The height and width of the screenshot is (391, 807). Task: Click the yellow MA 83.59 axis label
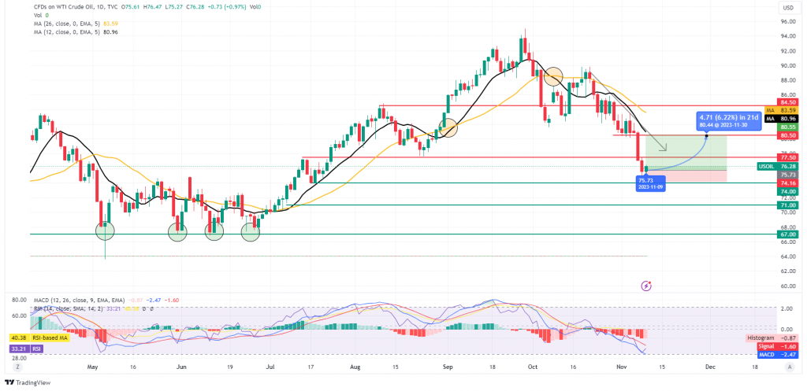point(782,110)
